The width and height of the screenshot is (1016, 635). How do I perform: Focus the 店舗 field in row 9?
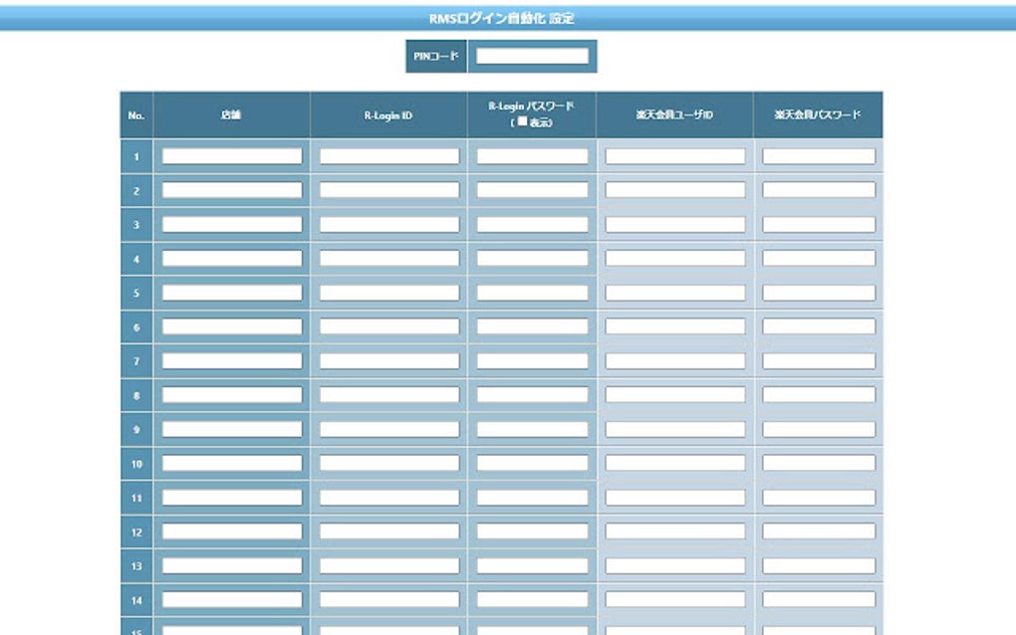click(232, 429)
